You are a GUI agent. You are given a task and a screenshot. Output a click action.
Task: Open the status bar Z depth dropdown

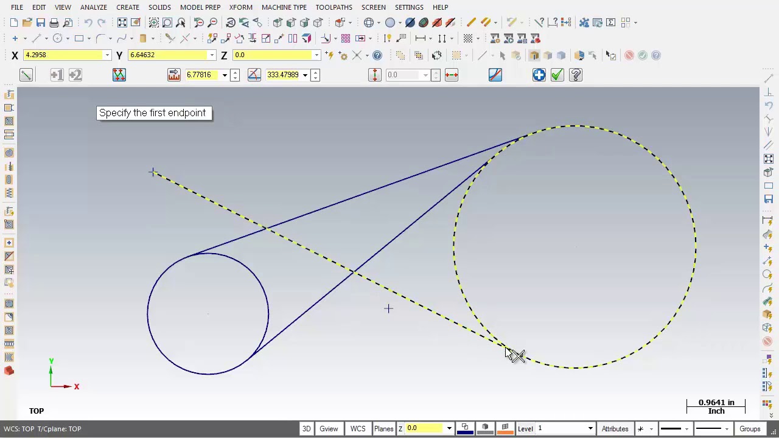(x=449, y=429)
